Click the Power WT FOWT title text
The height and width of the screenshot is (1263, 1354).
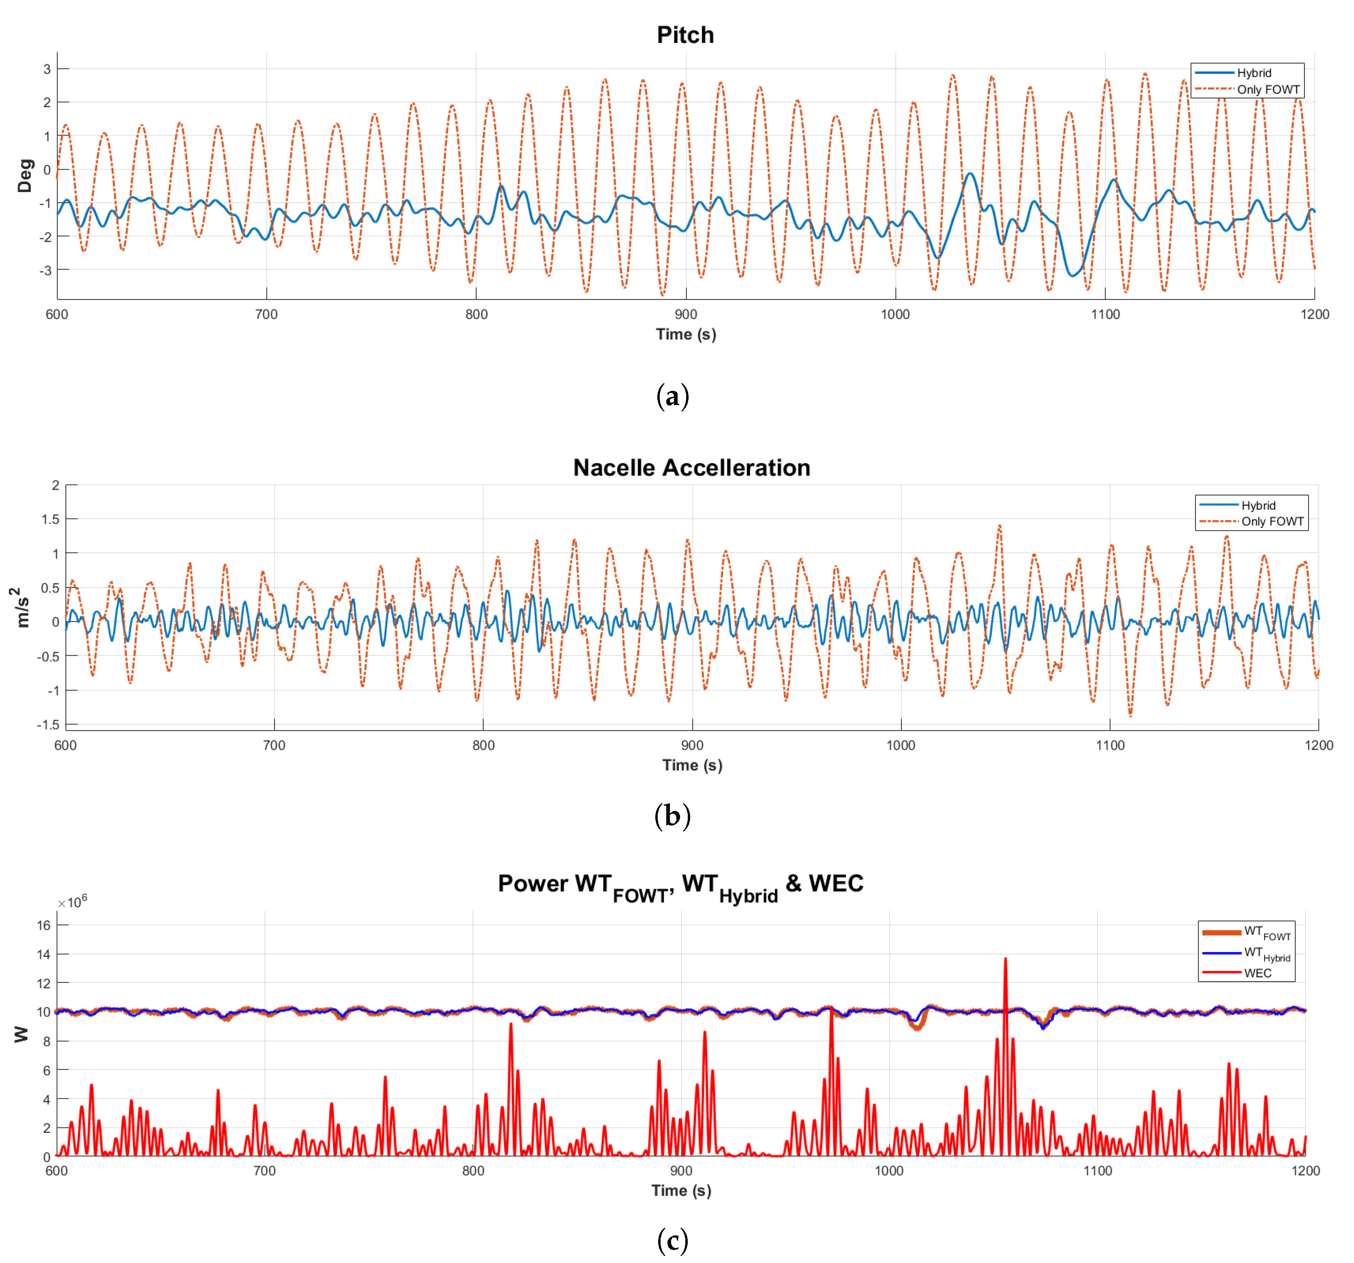586,884
